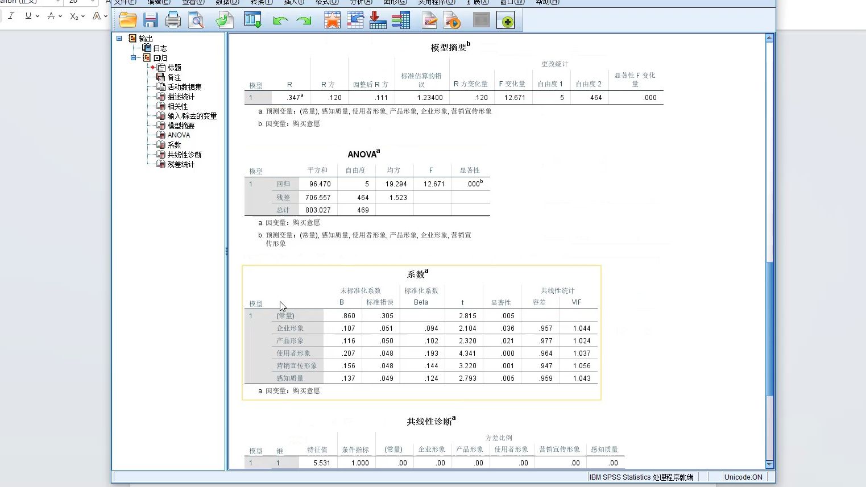Save the output with the floppy disk icon
The width and height of the screenshot is (866, 487).
(x=151, y=20)
